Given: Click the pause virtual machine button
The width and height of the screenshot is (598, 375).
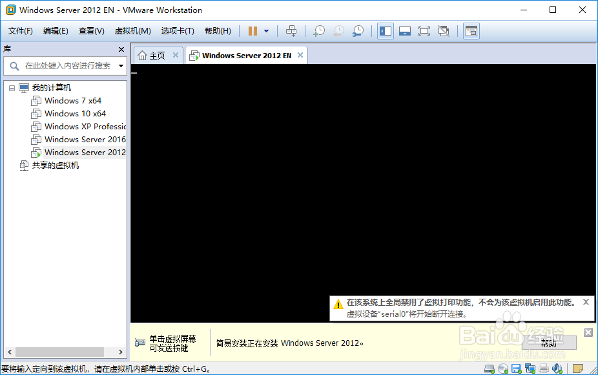Looking at the screenshot, I should 253,31.
